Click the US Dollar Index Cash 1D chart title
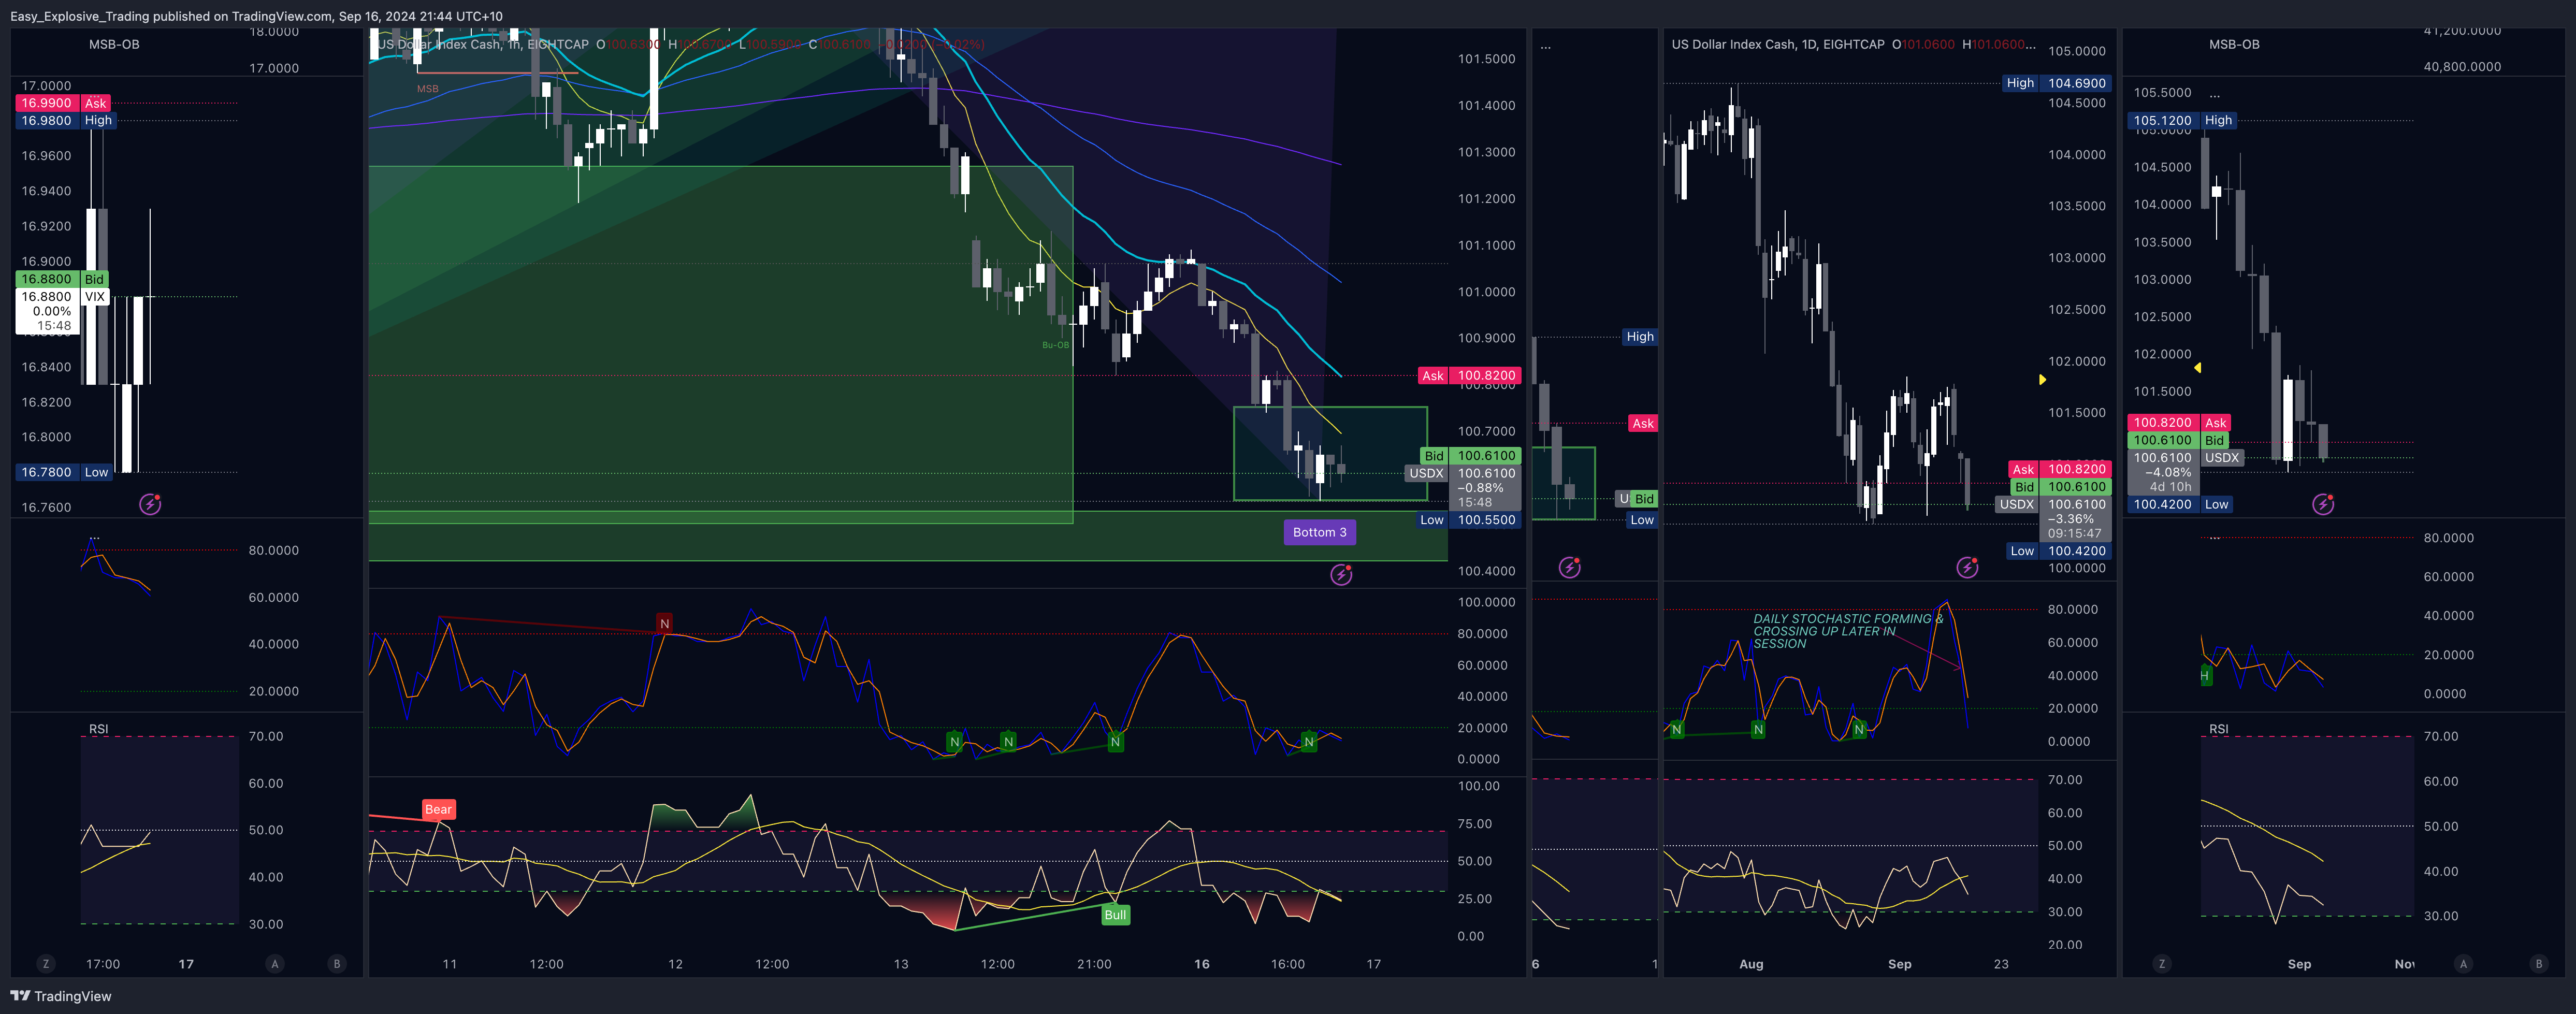This screenshot has width=2576, height=1014. pyautogui.click(x=1778, y=45)
